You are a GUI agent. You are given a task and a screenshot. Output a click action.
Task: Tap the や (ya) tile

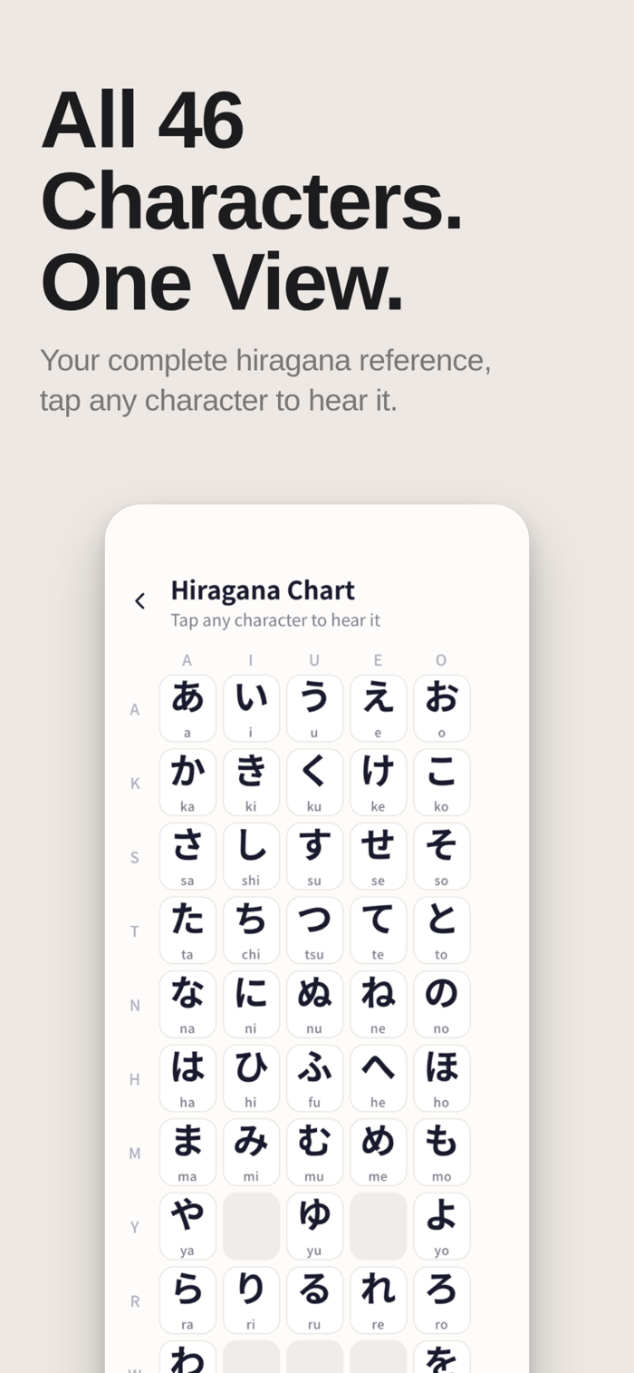tap(187, 1226)
